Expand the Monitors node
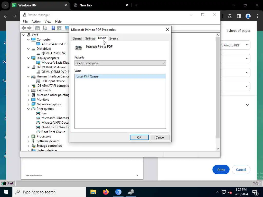This screenshot has width=263, height=197. pos(28,100)
